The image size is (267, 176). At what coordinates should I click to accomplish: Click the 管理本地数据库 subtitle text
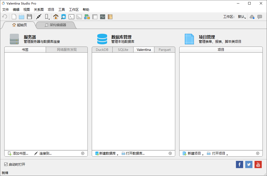123,42
